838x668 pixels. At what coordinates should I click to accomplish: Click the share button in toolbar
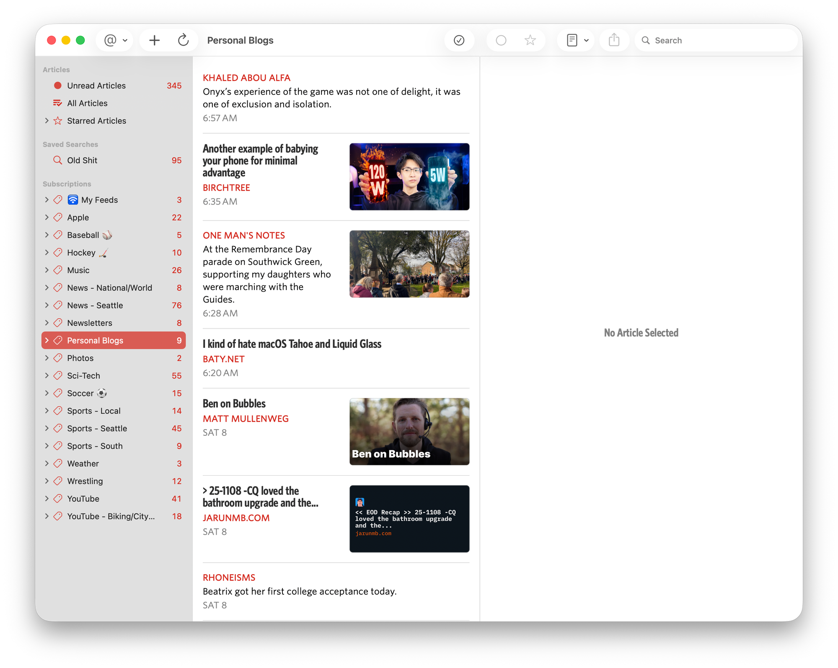tap(614, 40)
